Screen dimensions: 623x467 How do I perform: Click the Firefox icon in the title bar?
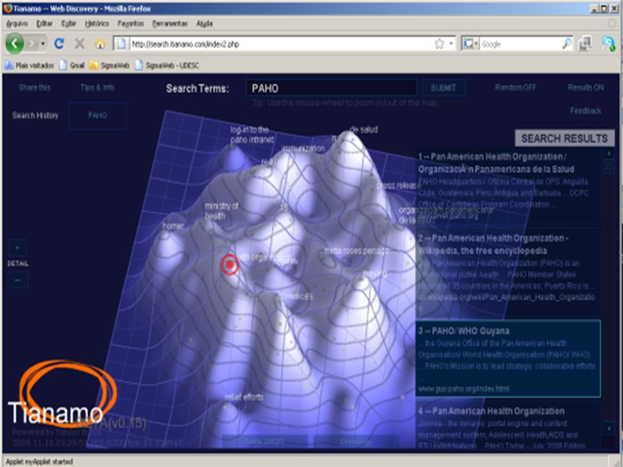(x=8, y=8)
